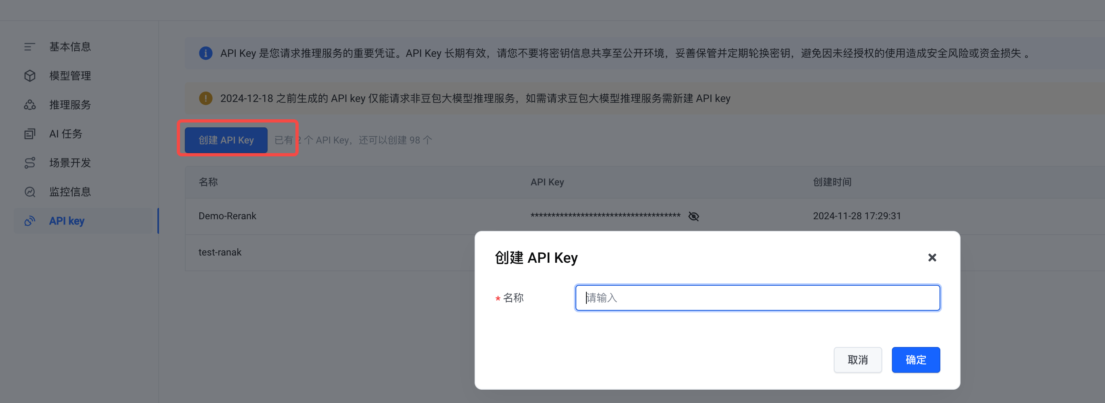Image resolution: width=1105 pixels, height=403 pixels.
Task: Click the test-ranak name cell
Action: (x=220, y=252)
